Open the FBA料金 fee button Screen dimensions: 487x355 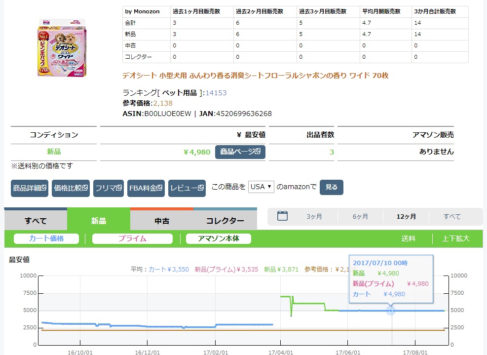pyautogui.click(x=146, y=188)
